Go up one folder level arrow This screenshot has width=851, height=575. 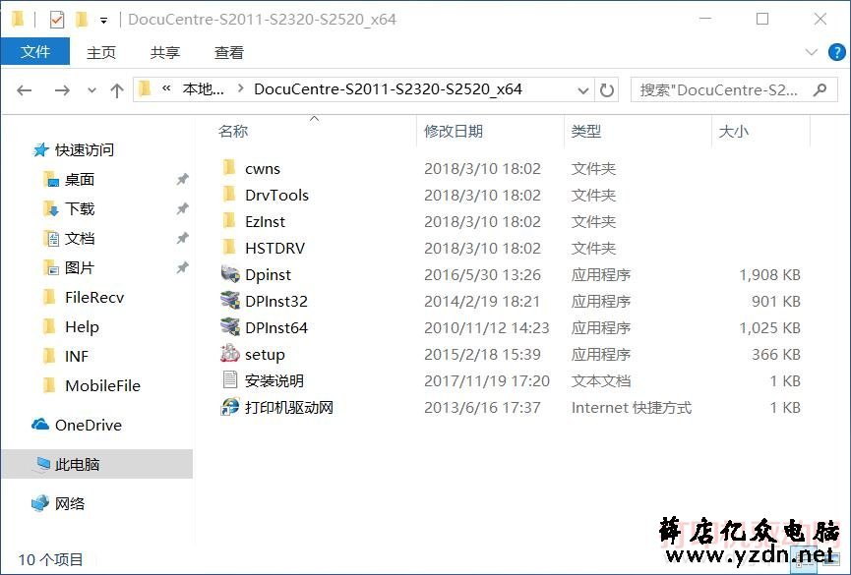117,90
